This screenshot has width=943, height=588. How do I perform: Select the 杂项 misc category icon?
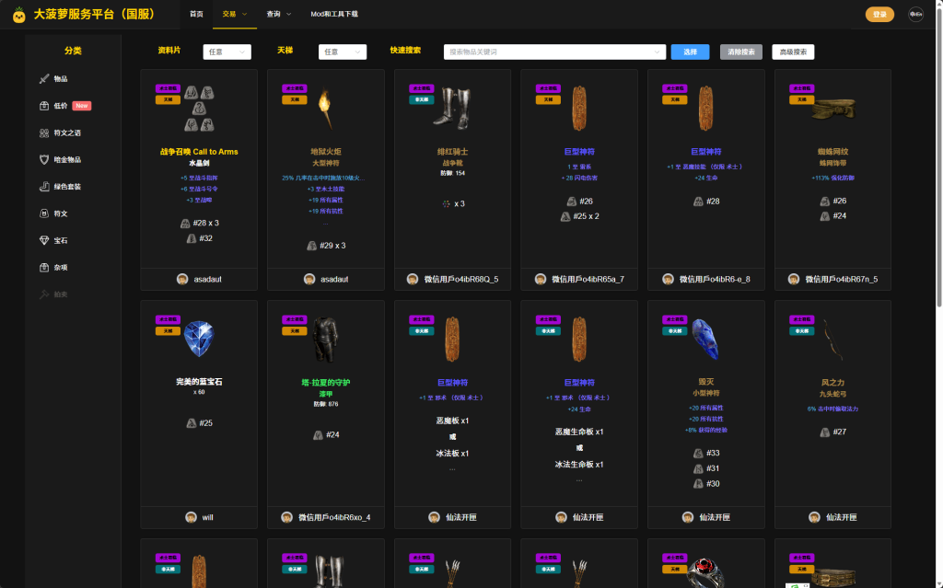point(44,268)
